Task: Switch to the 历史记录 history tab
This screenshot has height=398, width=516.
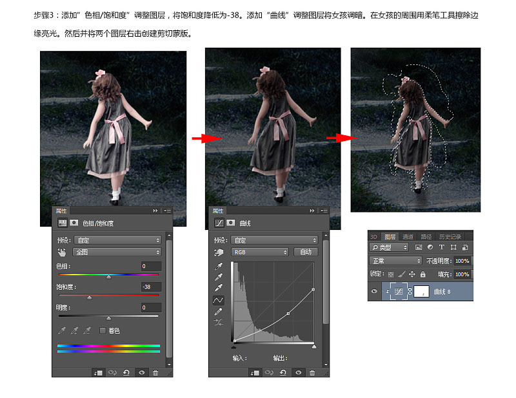Action: tap(450, 236)
